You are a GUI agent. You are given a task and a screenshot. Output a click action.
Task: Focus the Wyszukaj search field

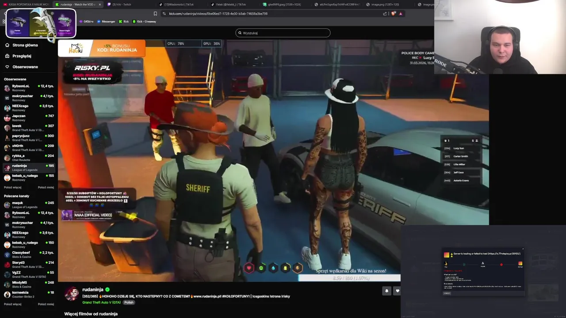tap(283, 33)
